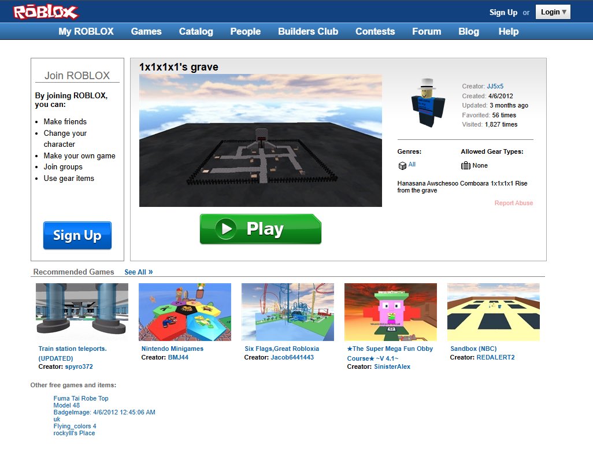The image size is (593, 452).
Task: Click the blue Sign Up button
Action: (77, 235)
